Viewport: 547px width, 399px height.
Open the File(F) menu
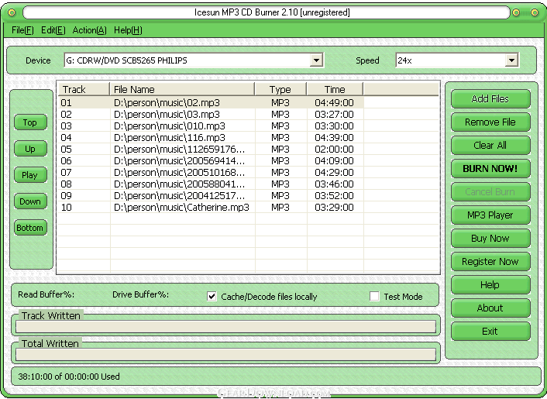click(x=22, y=30)
